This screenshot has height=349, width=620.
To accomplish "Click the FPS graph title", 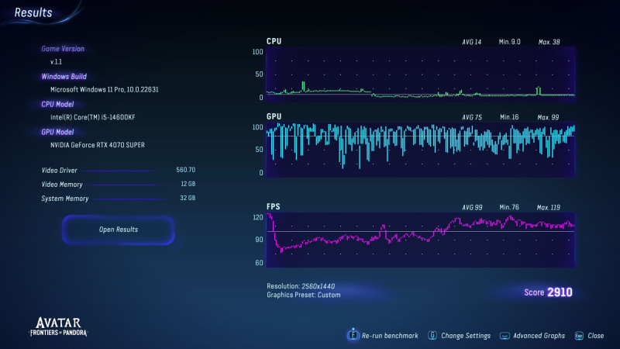I will click(x=274, y=206).
